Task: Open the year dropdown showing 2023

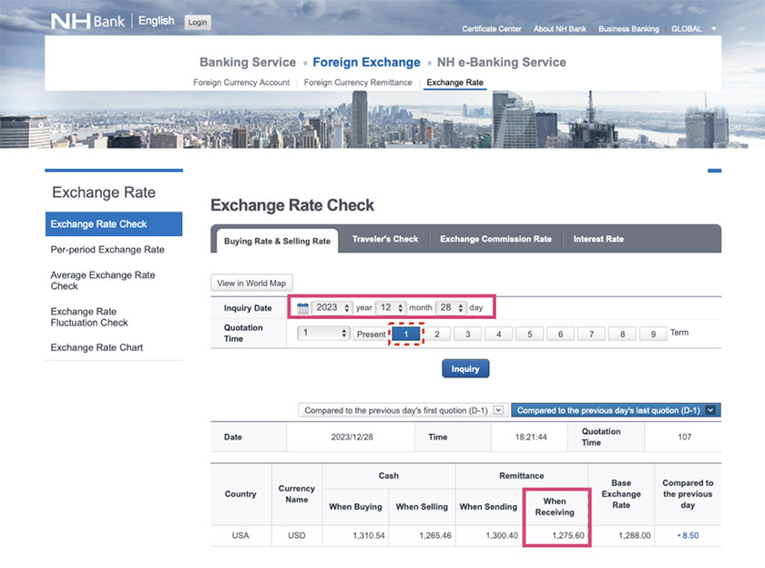Action: 331,308
